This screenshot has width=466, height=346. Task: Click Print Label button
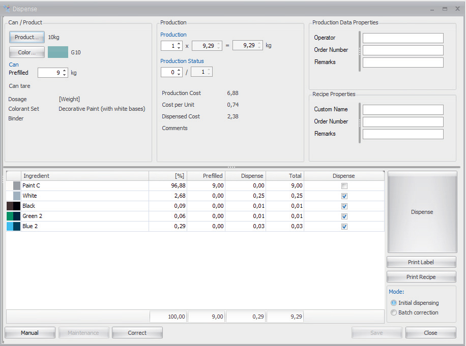pyautogui.click(x=421, y=262)
